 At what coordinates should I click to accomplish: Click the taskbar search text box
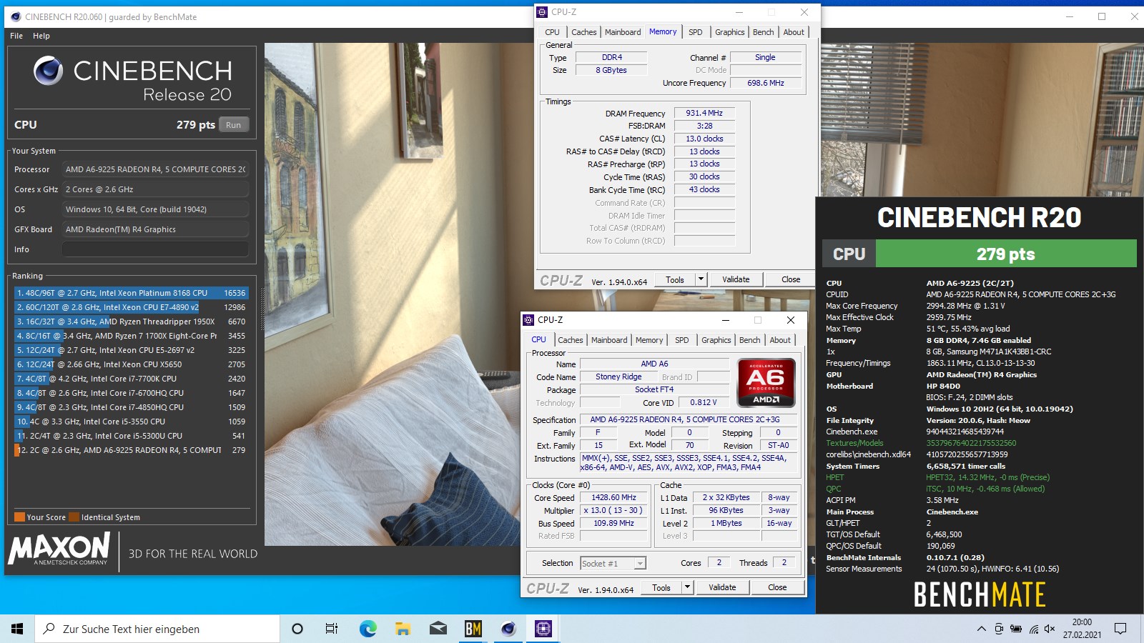point(157,629)
